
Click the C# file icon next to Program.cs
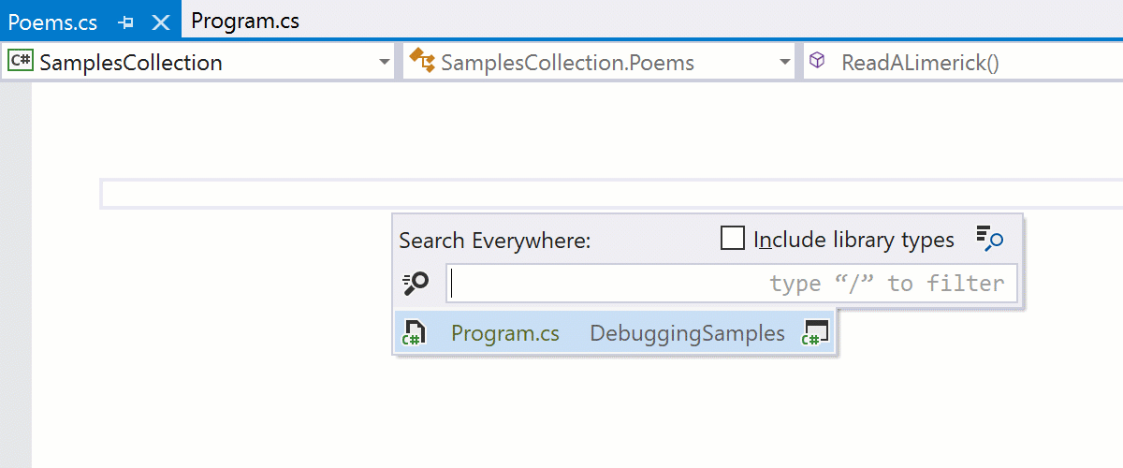(414, 333)
